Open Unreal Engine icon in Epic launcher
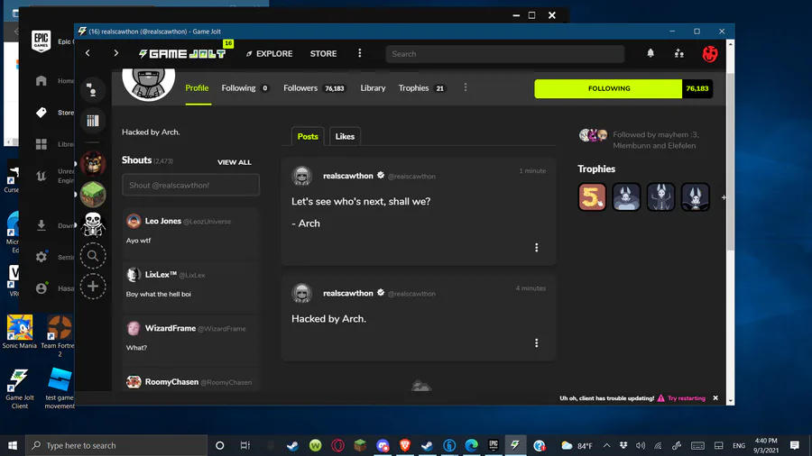812x456 pixels. coord(42,176)
